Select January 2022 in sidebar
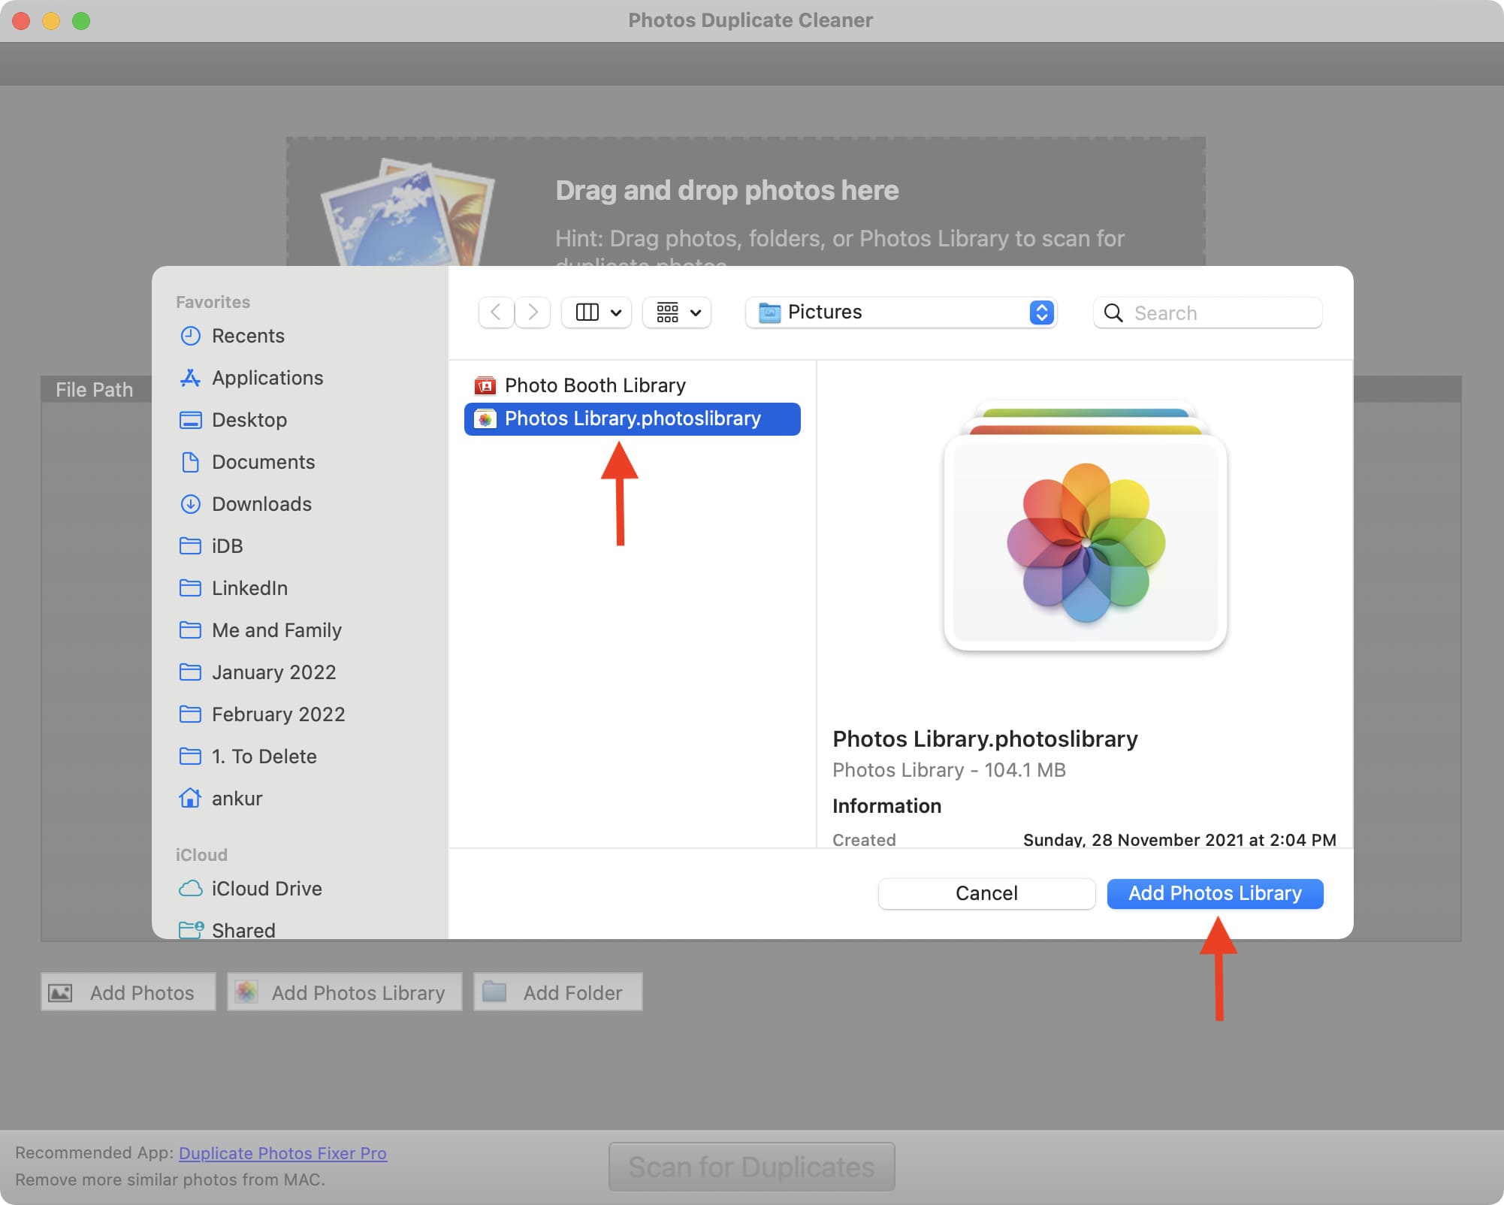The width and height of the screenshot is (1504, 1205). point(300,672)
